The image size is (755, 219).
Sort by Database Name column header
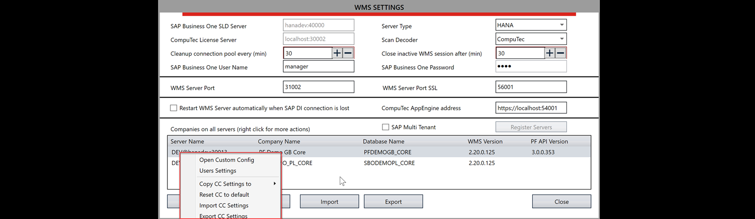click(x=383, y=141)
